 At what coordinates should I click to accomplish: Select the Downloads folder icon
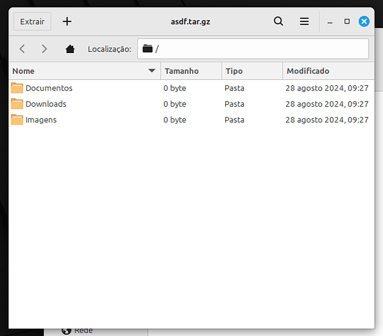tap(17, 103)
